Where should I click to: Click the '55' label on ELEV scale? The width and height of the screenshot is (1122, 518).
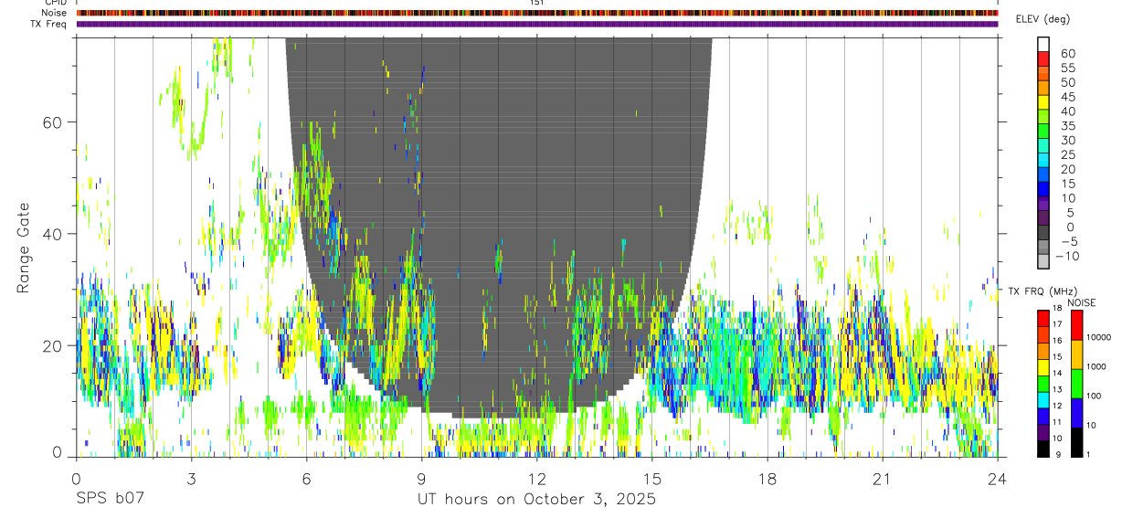point(1068,68)
